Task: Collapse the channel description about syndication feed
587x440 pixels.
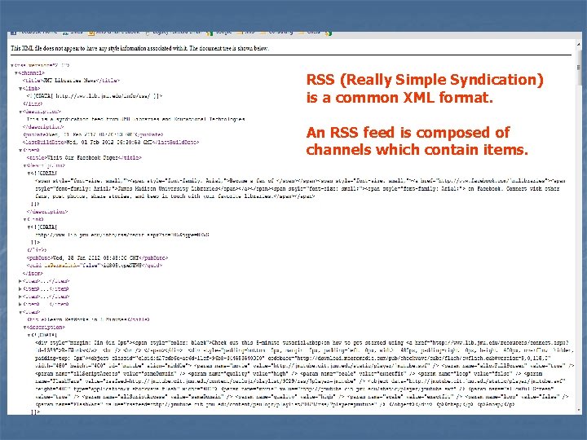Action: (20, 112)
